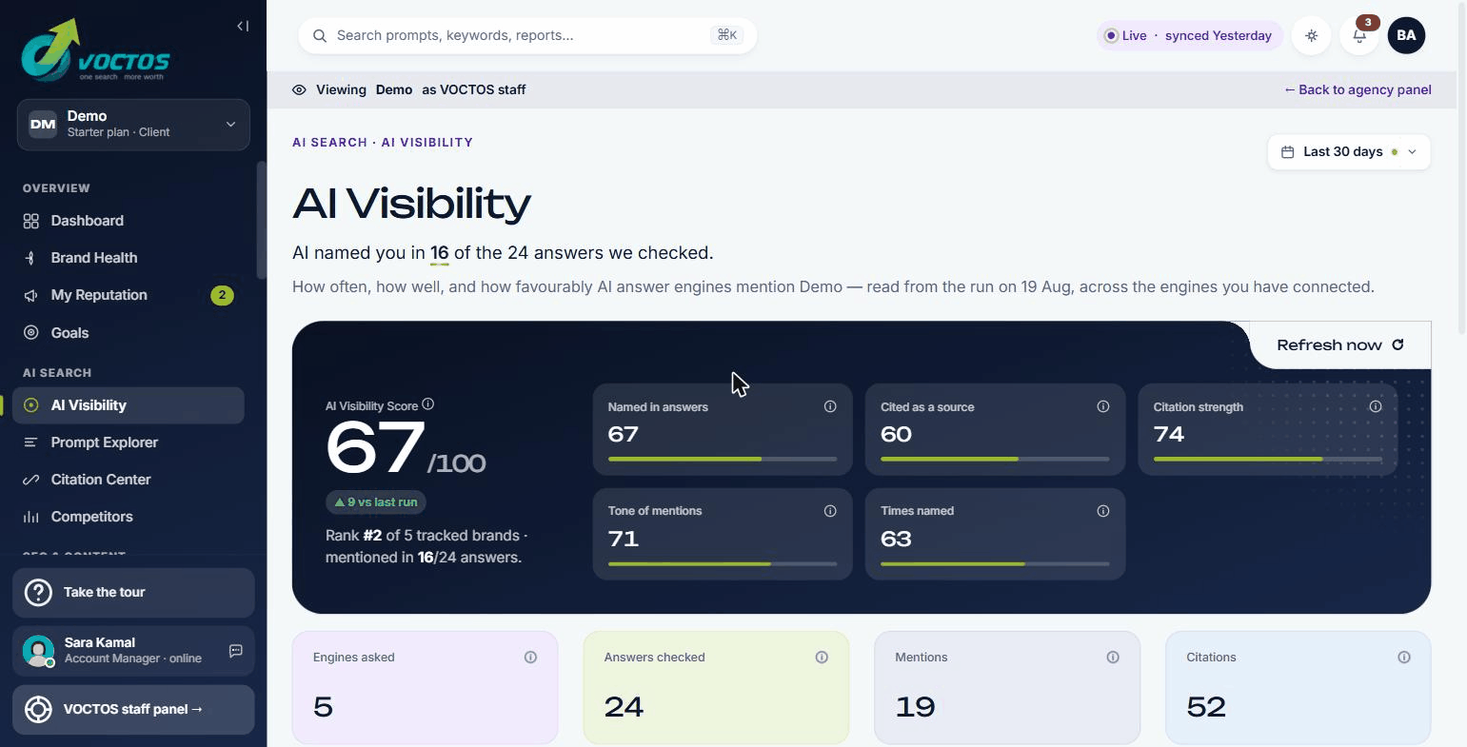This screenshot has width=1467, height=747.
Task: Click the VOCTOS logo
Action: click(95, 49)
